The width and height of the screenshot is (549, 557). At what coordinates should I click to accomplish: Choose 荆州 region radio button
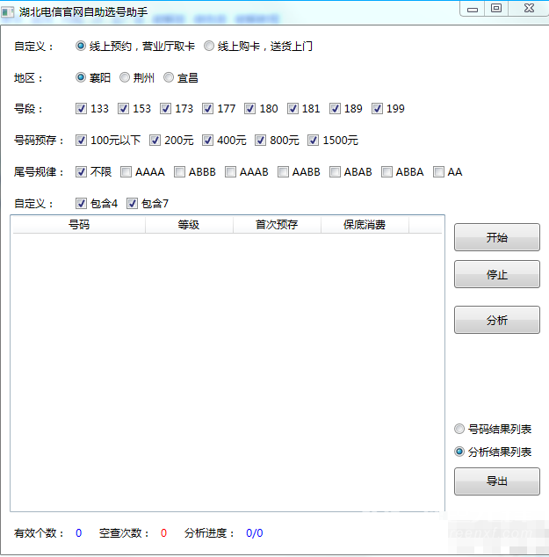(x=124, y=77)
